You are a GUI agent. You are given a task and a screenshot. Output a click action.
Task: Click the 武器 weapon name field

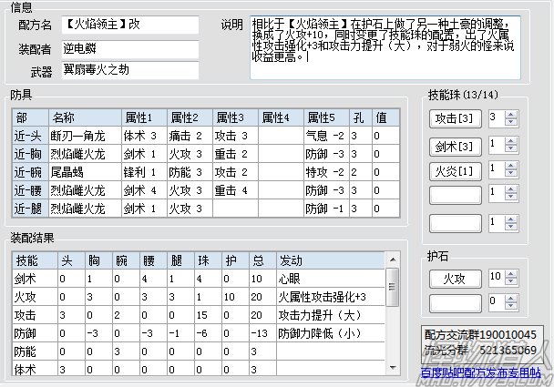click(129, 71)
